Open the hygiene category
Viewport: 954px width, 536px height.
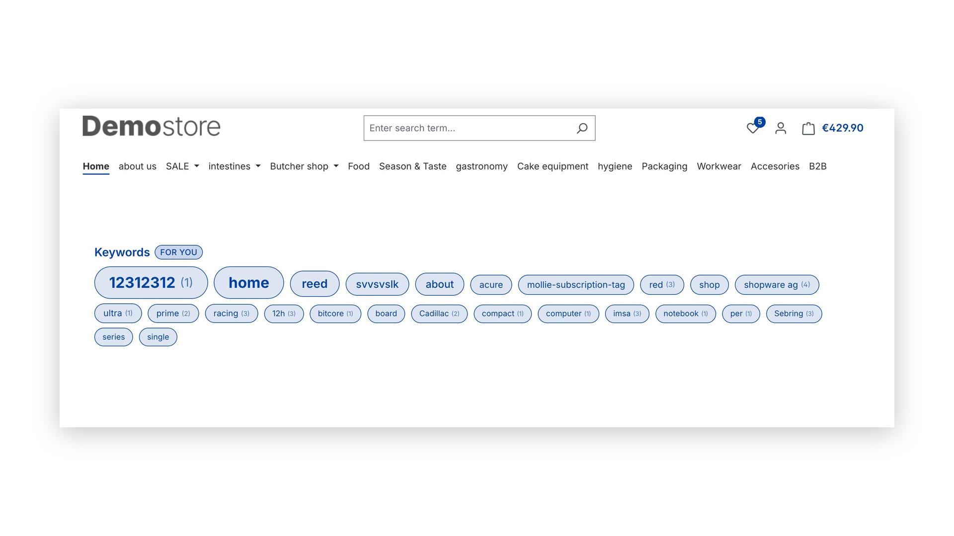(x=615, y=166)
